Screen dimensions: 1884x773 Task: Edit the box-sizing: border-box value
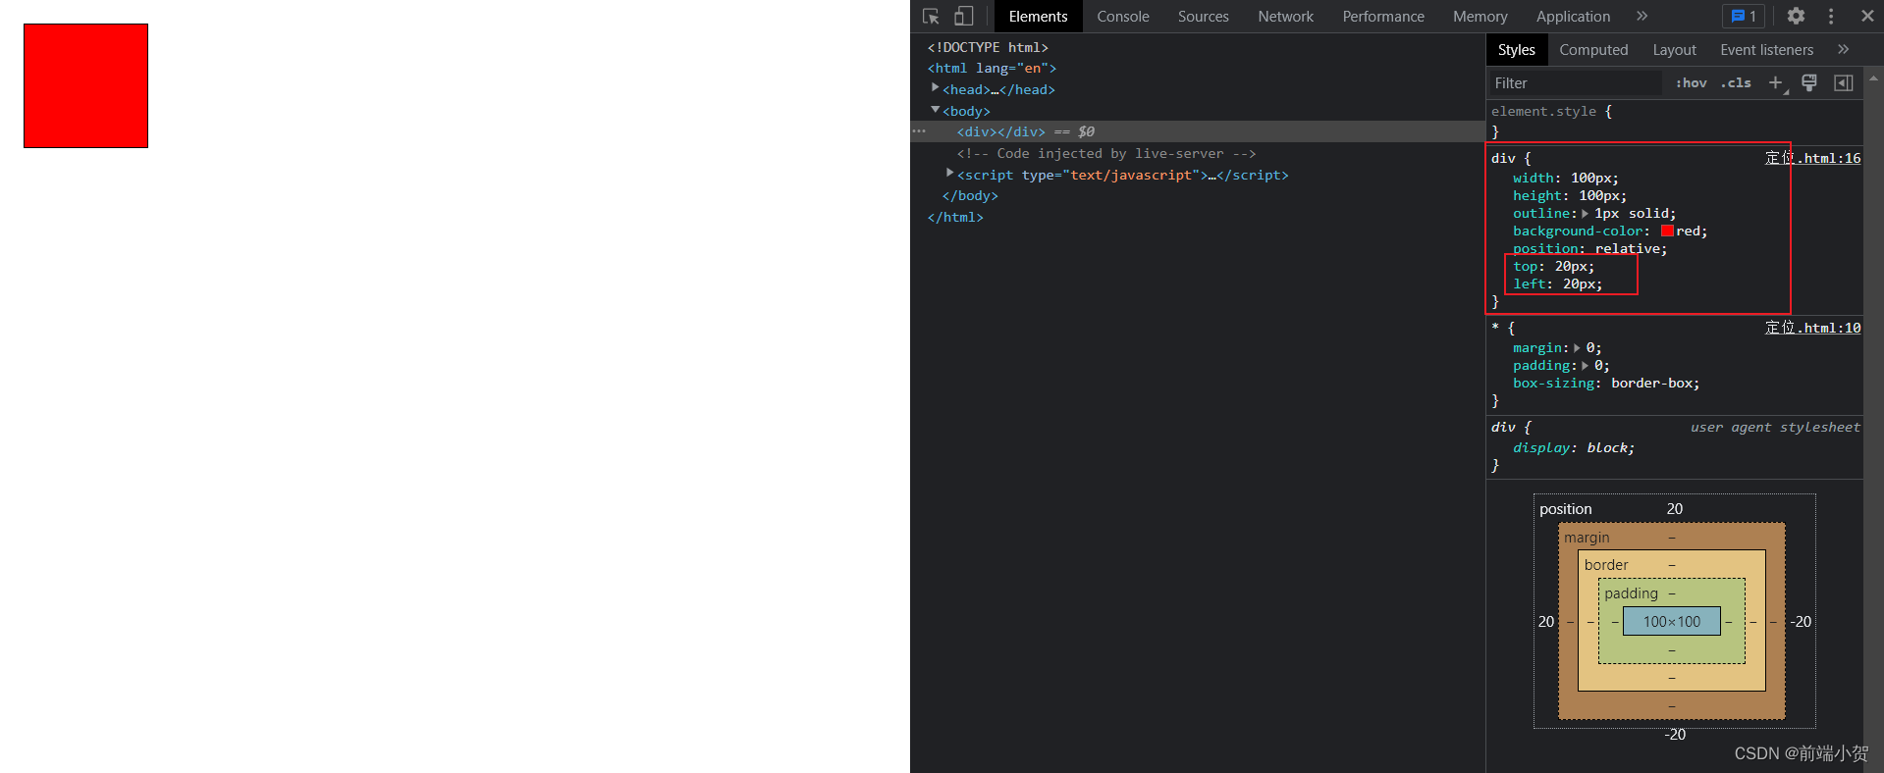point(1654,384)
